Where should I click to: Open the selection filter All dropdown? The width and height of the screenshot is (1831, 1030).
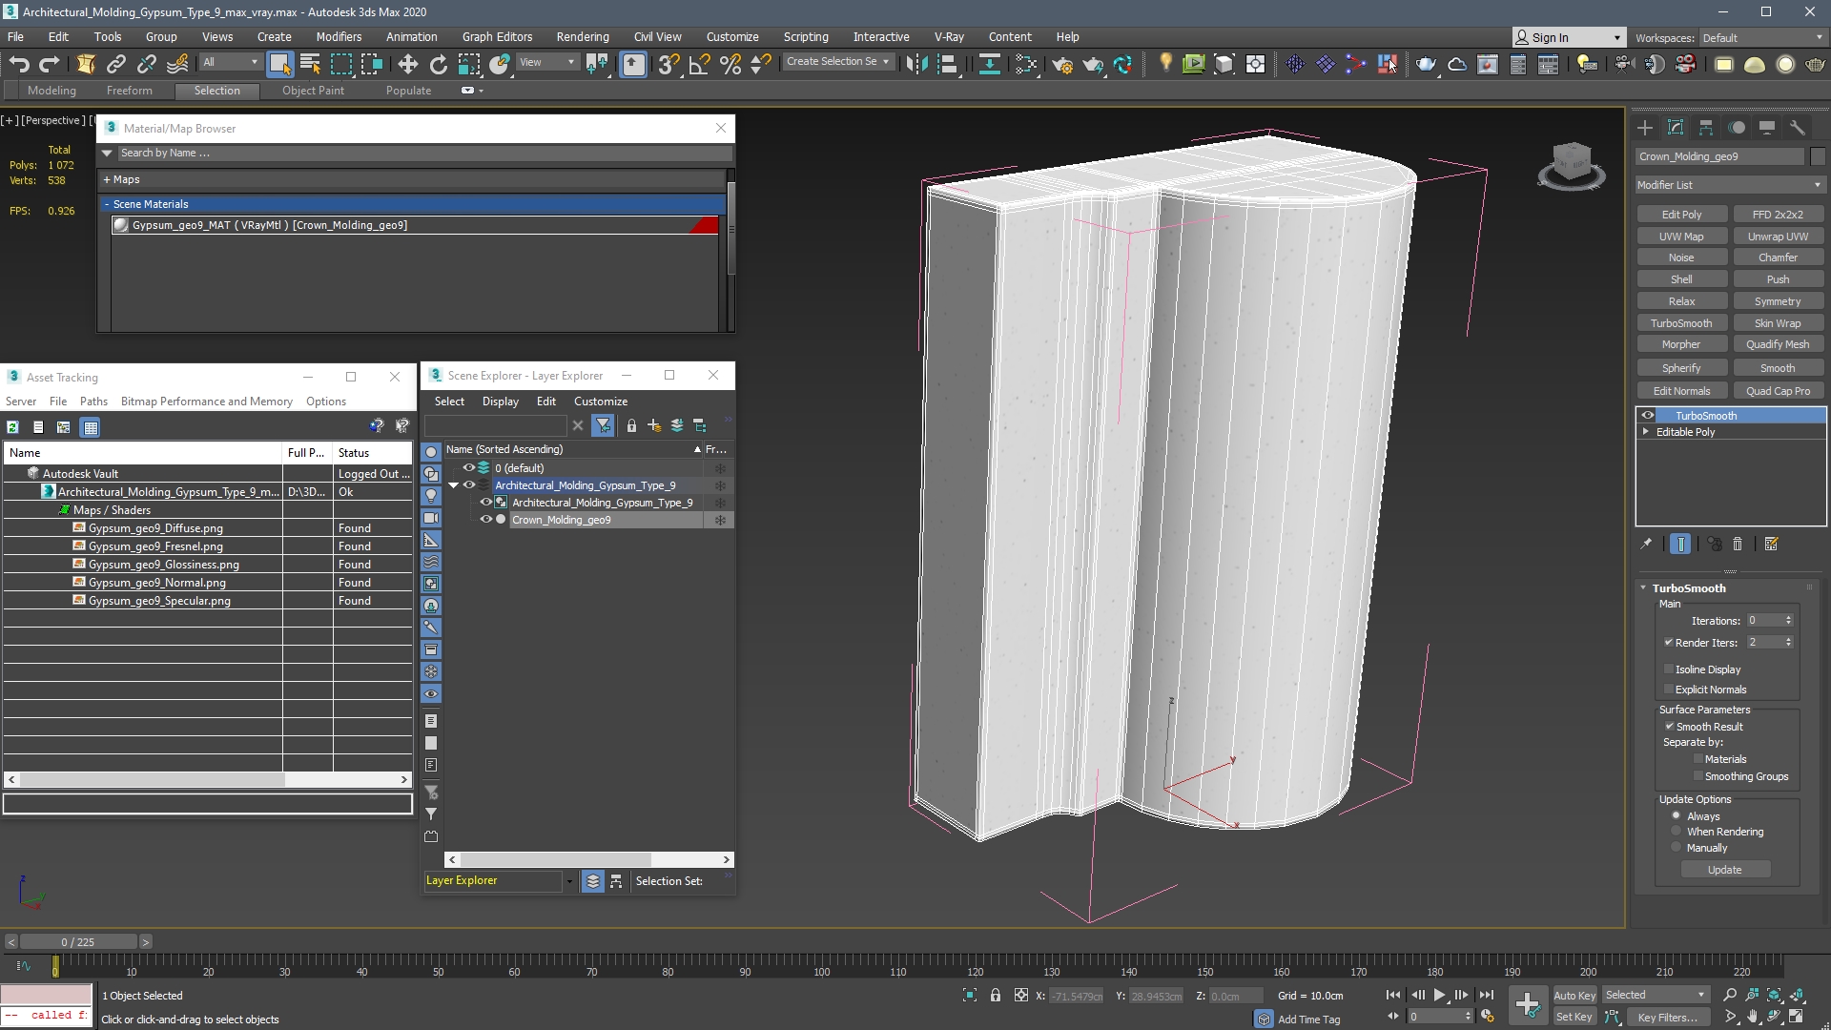[230, 62]
